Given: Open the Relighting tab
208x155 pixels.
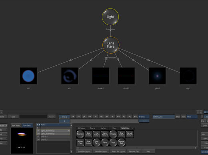Looking at the screenshot, I should click(x=125, y=128).
